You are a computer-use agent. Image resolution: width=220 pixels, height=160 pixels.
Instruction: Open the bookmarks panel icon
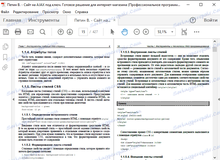pos(5,57)
